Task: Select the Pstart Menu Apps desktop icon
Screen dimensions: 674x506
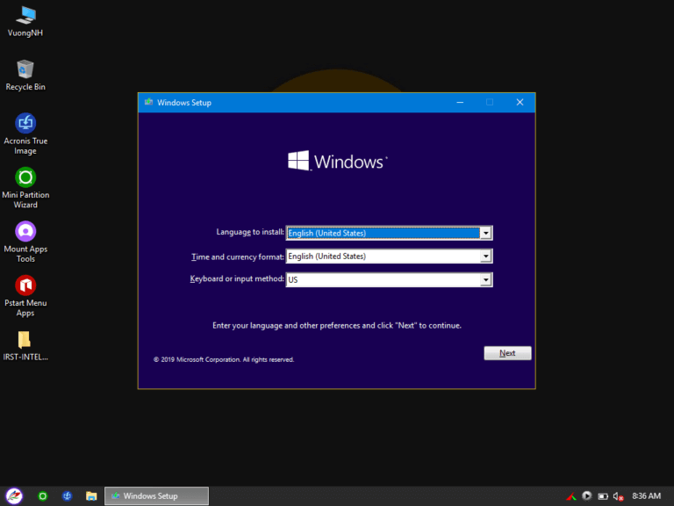Action: 25,286
